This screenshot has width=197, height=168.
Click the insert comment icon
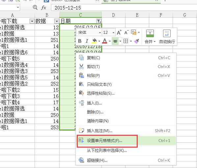(x=81, y=131)
